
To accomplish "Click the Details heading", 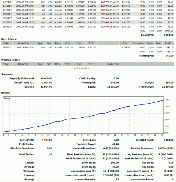I will [6, 93].
